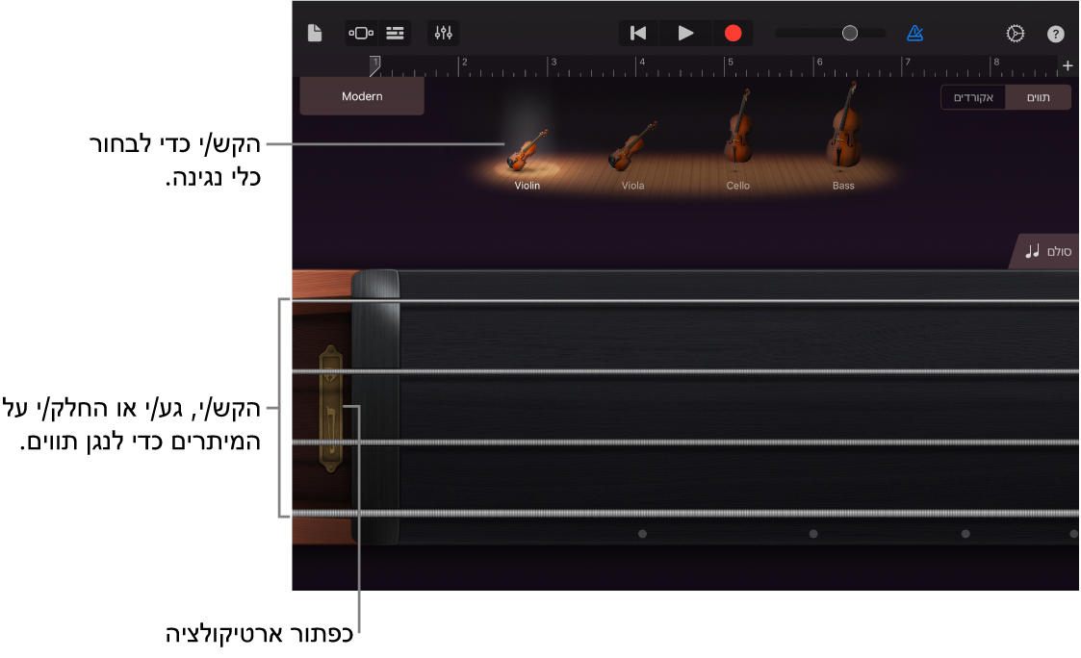The height and width of the screenshot is (658, 1081).
Task: Open the track controls mixer
Action: click(x=444, y=33)
